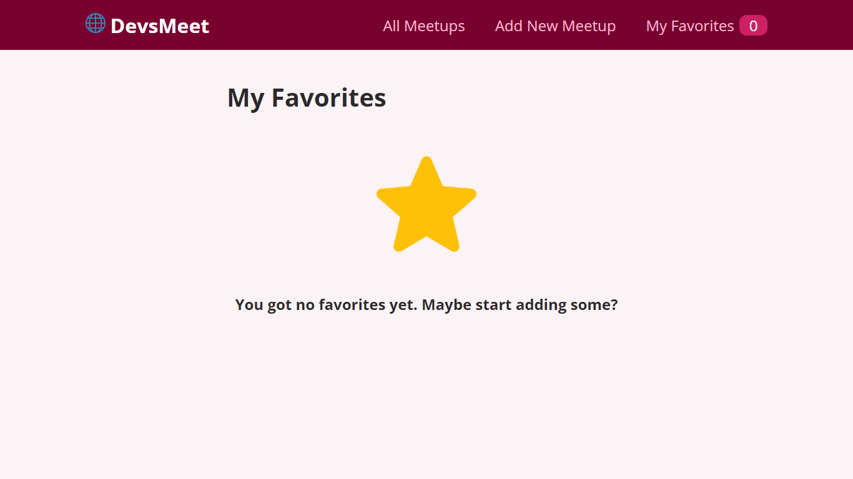The image size is (853, 479).
Task: Click the My Favorites nav entry with badge
Action: click(706, 26)
